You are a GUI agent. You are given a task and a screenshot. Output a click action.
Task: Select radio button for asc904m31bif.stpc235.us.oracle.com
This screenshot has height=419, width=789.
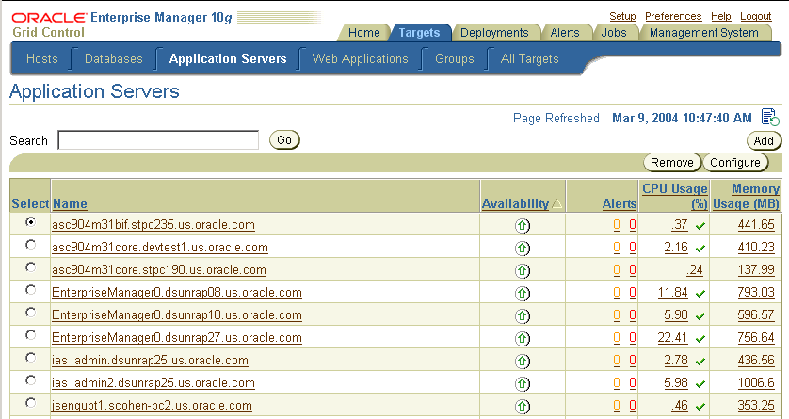pyautogui.click(x=31, y=221)
